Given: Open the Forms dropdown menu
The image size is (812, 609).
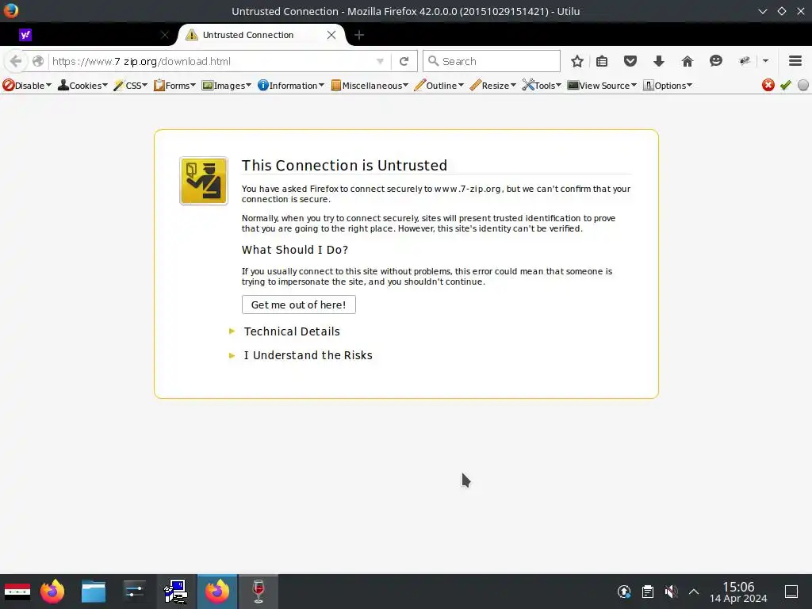Looking at the screenshot, I should [x=174, y=86].
